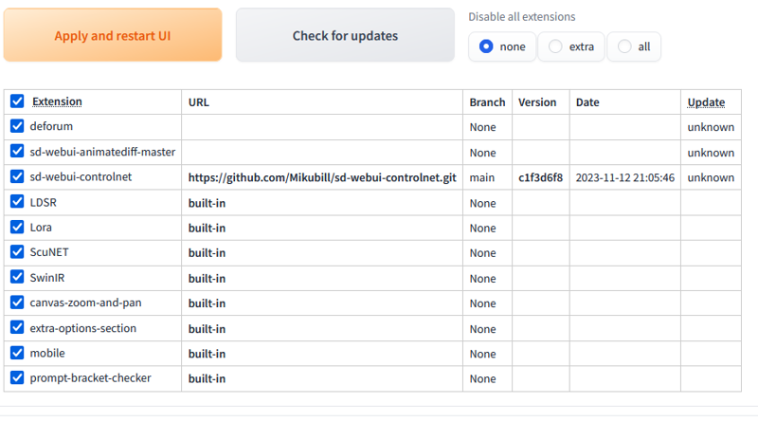Click Check for updates button
758x422 pixels.
[345, 35]
